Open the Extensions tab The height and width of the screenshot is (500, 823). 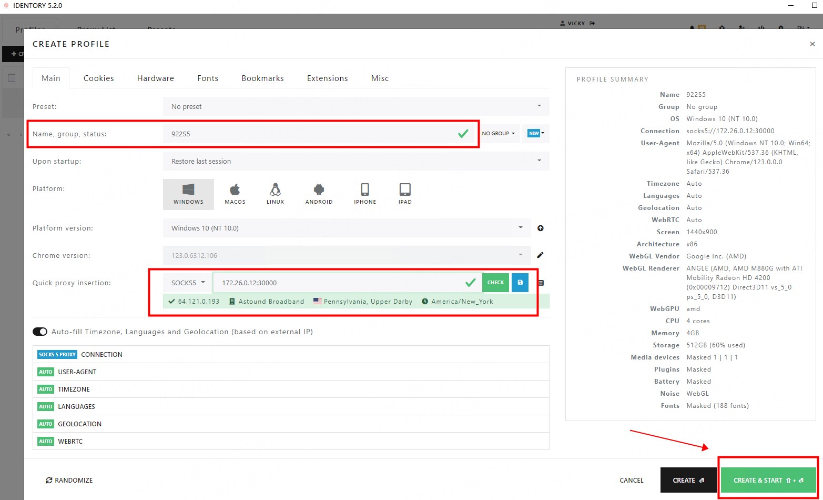click(327, 78)
